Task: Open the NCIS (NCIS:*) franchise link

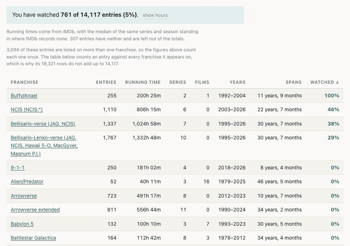Action: click(27, 109)
